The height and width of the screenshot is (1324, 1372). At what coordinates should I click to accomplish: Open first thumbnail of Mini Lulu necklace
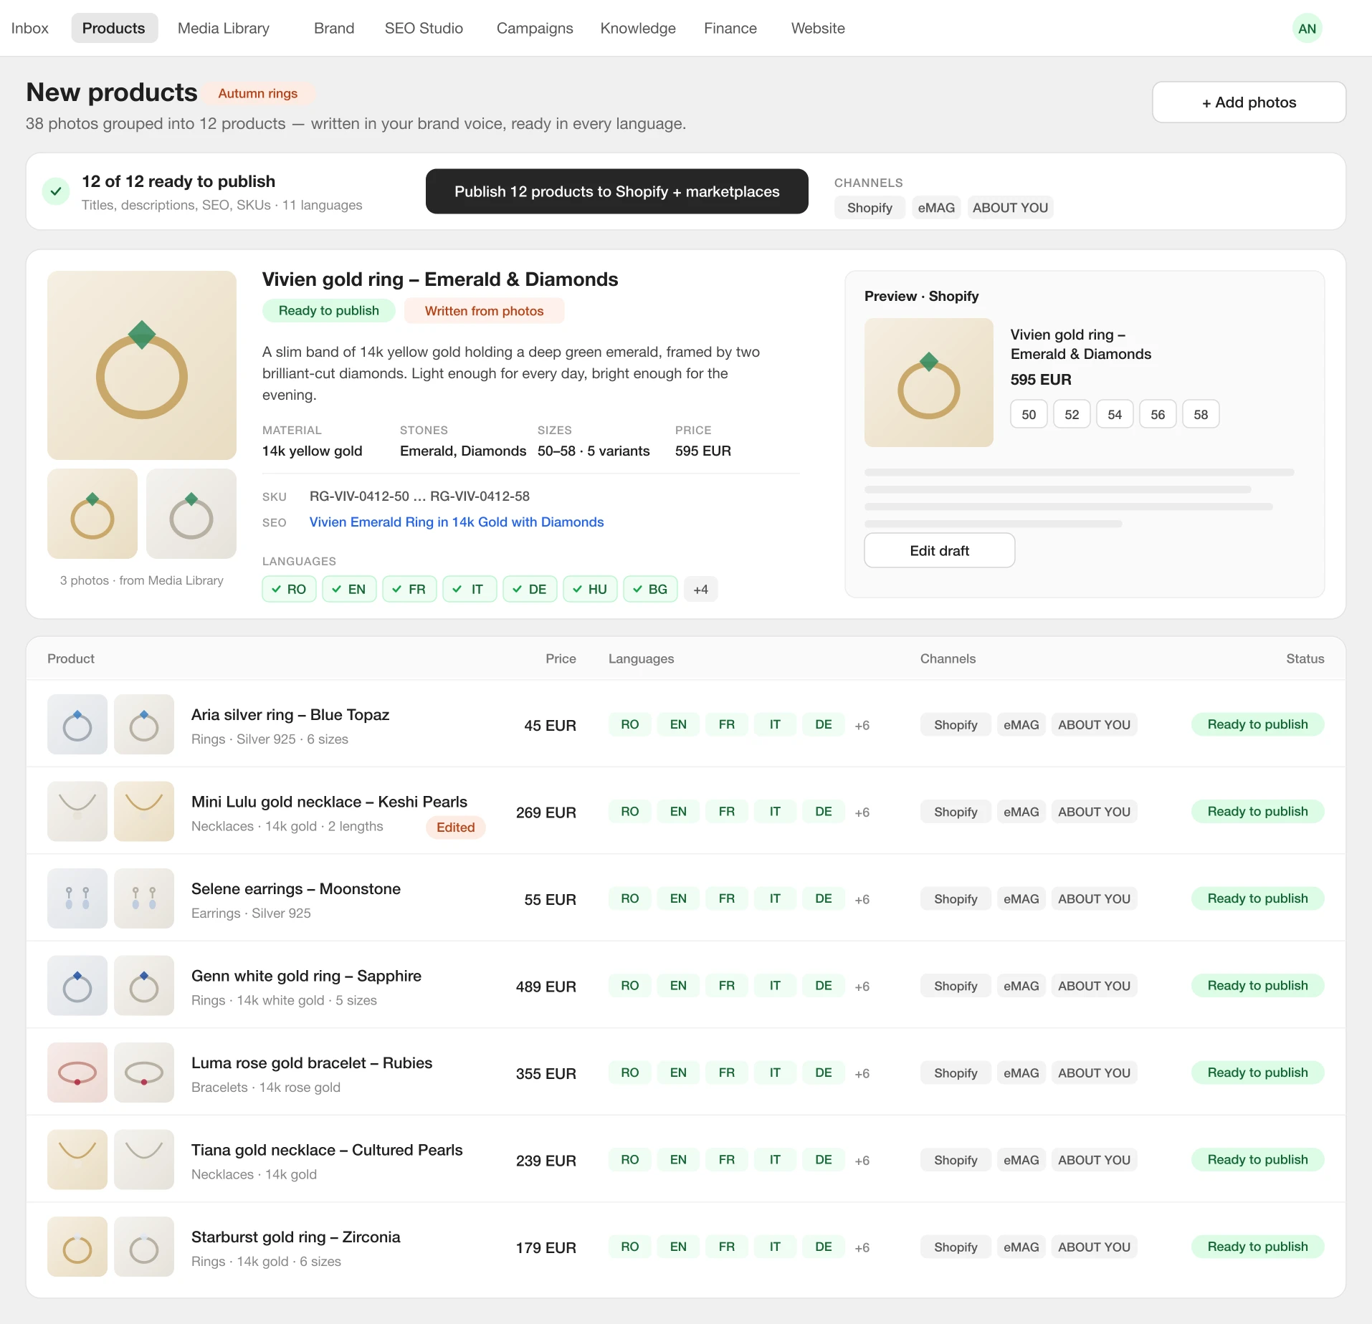(x=77, y=811)
